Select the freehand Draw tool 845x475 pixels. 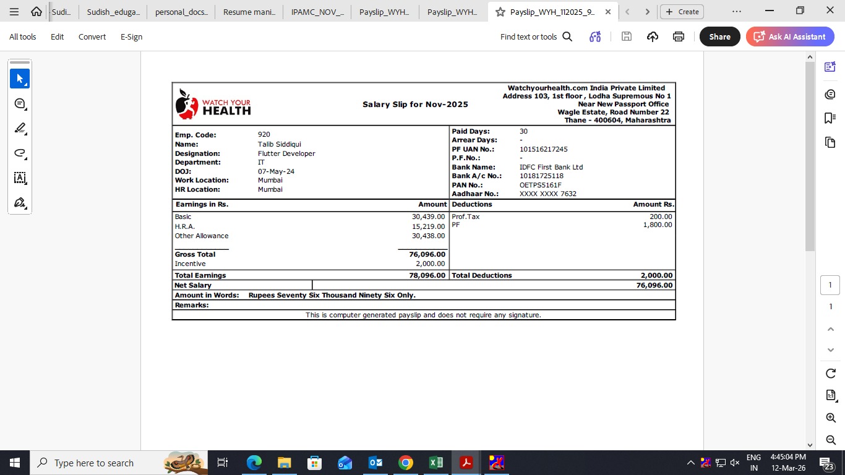click(x=20, y=153)
